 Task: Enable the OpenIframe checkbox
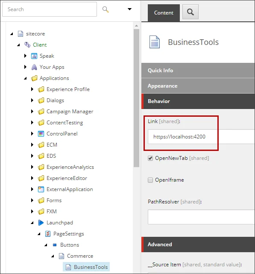150,180
